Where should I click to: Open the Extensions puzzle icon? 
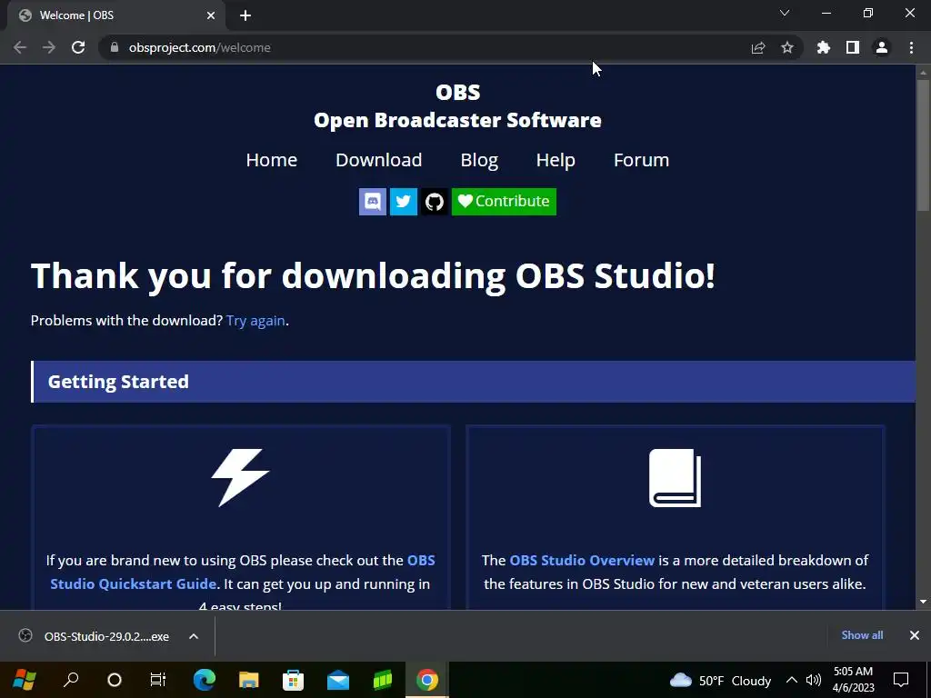coord(824,47)
